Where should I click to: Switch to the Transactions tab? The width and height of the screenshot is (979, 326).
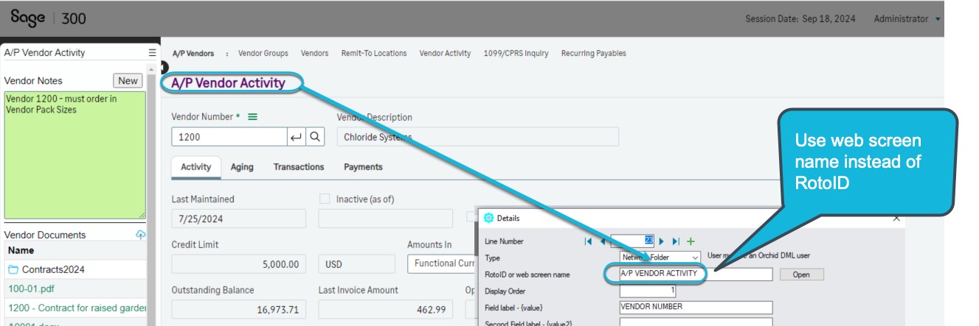(299, 167)
